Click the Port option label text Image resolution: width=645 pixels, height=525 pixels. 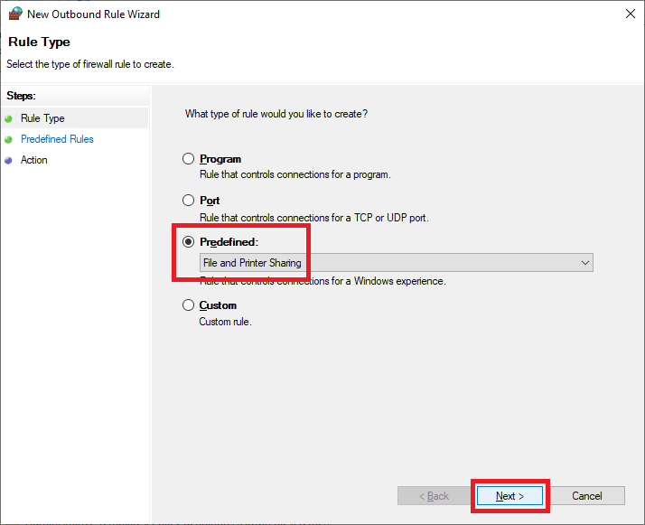pyautogui.click(x=210, y=201)
